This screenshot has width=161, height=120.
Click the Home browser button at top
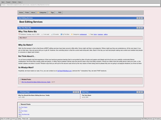[20, 2]
